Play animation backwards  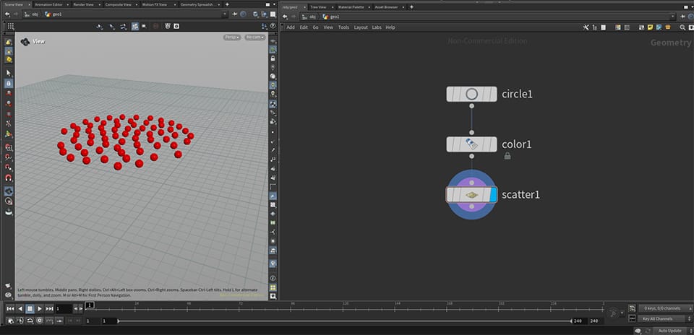(x=20, y=308)
